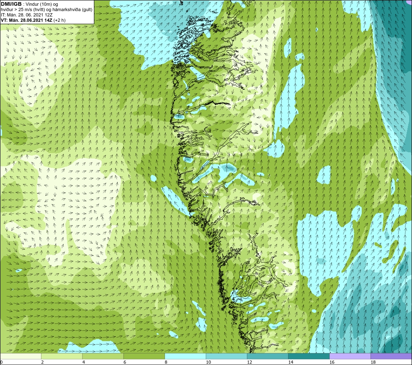412x365 pixels.
Task: Click the '(+2 h)' forecast offset text
Action: click(59, 20)
